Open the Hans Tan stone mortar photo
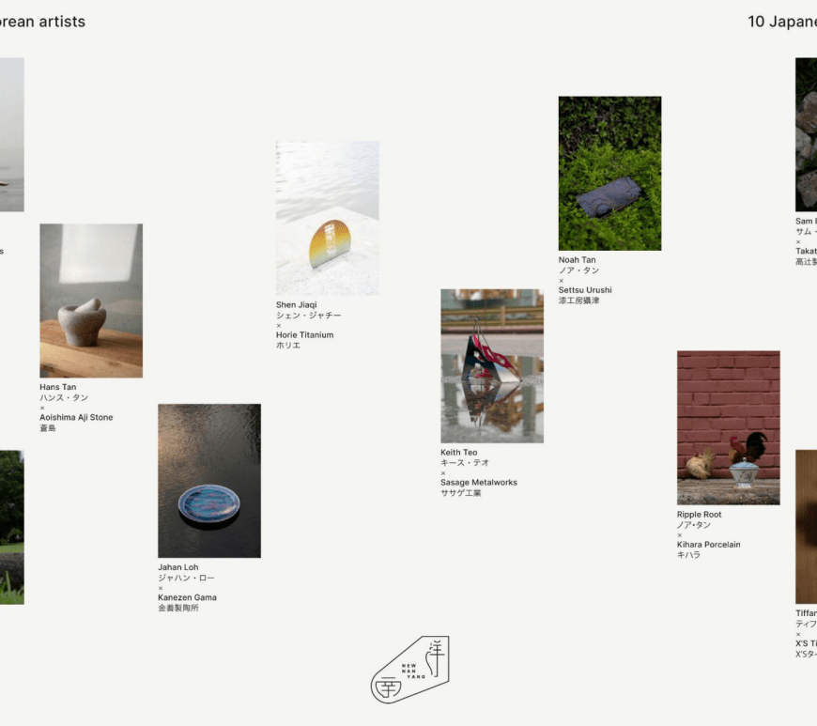 (x=91, y=301)
